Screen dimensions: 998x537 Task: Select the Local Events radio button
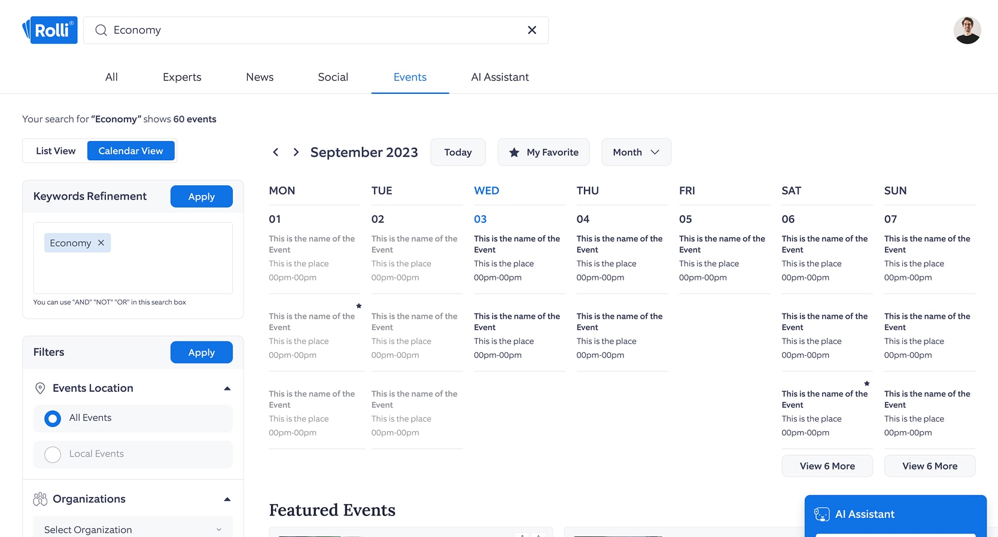click(x=53, y=454)
